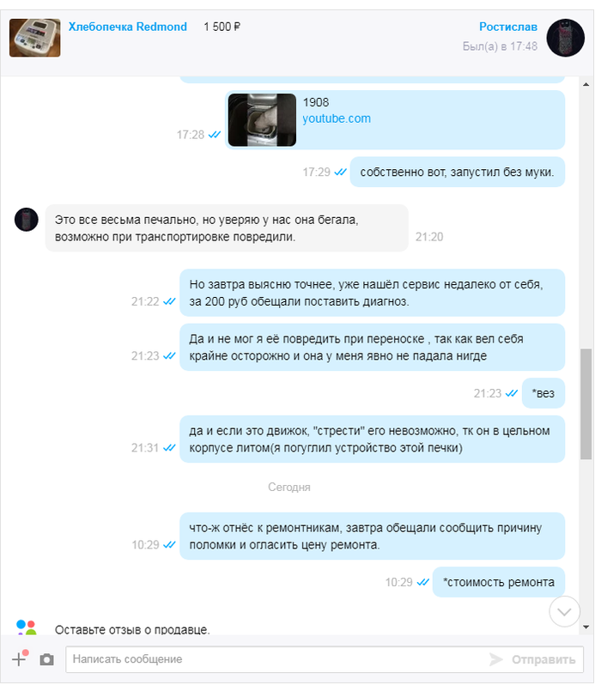Click the *стоимость ремонта message bubble

[x=499, y=582]
